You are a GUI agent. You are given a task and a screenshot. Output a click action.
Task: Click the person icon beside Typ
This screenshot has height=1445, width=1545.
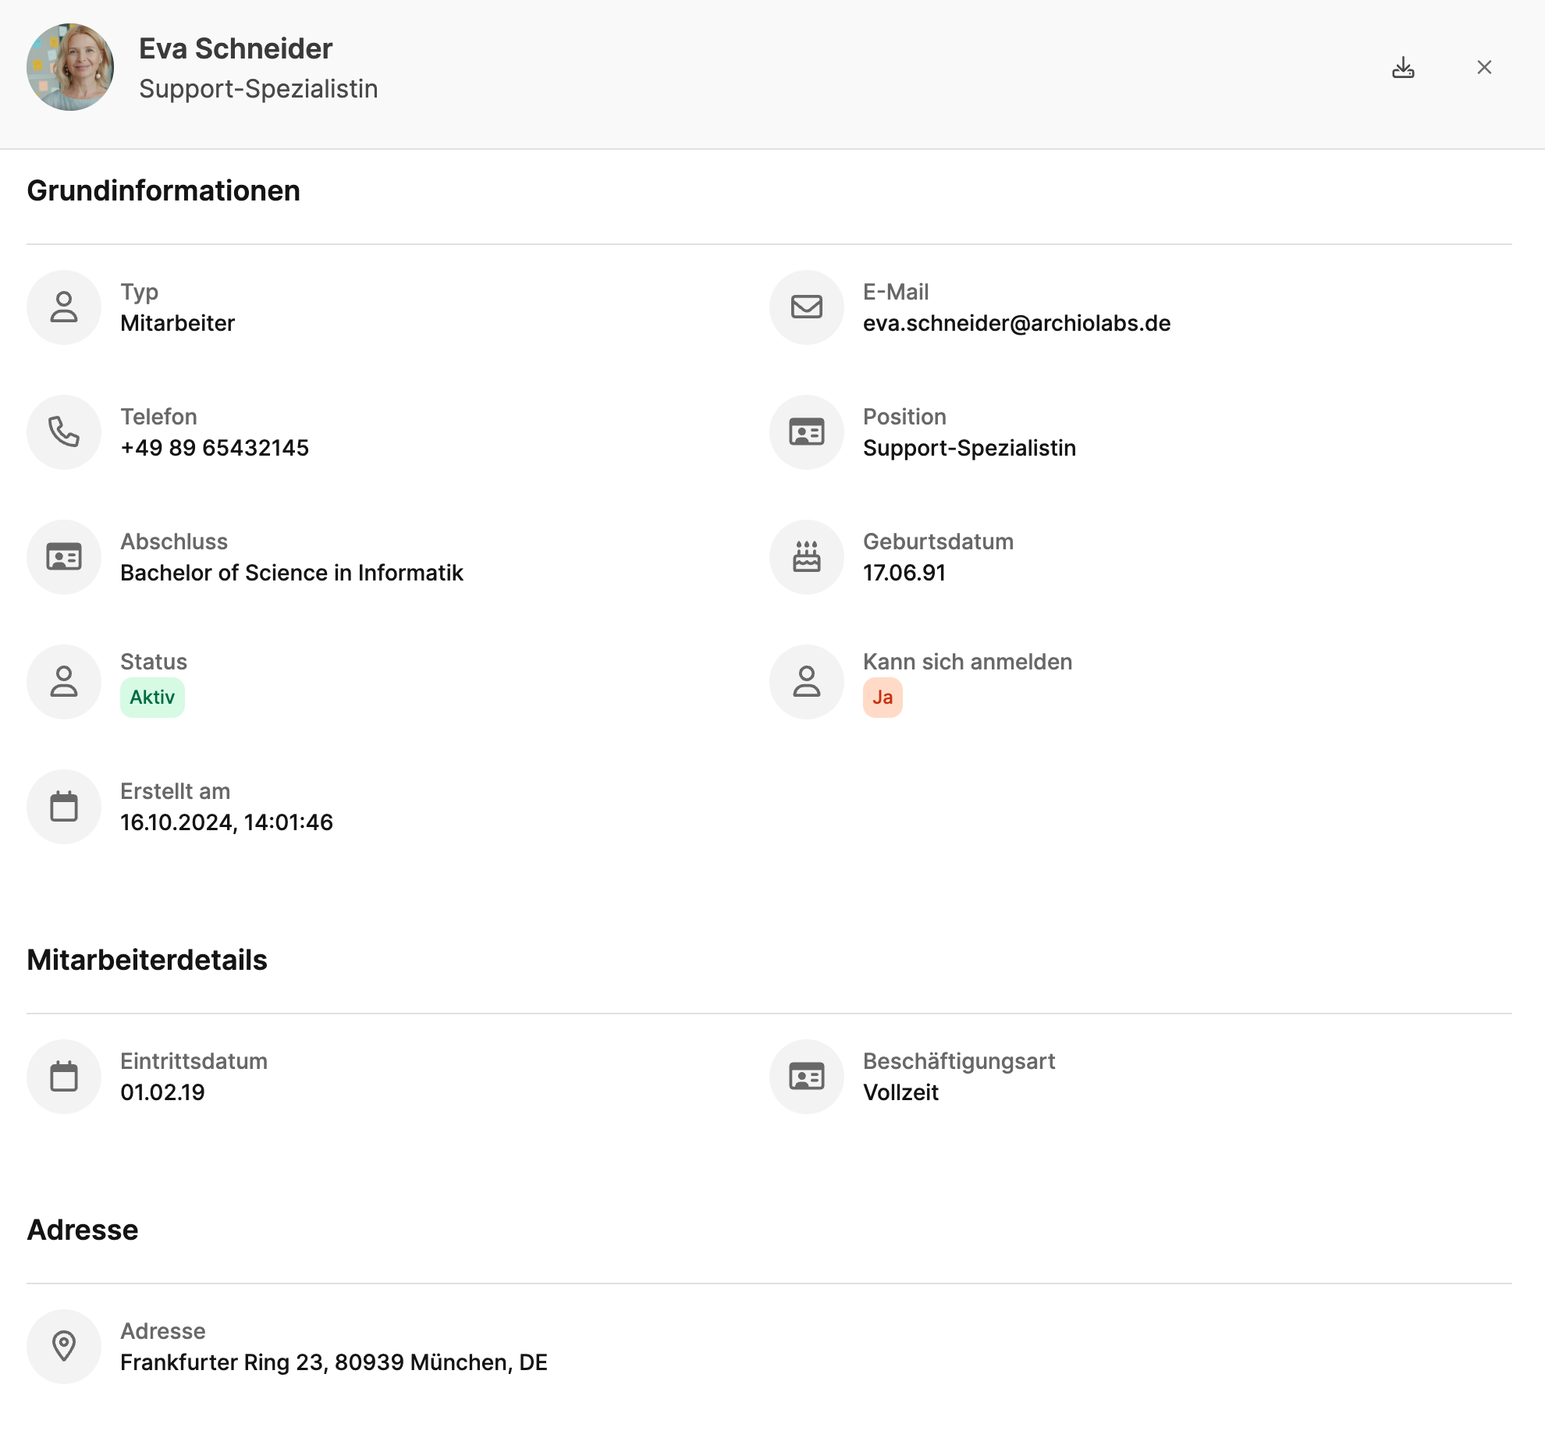coord(64,307)
